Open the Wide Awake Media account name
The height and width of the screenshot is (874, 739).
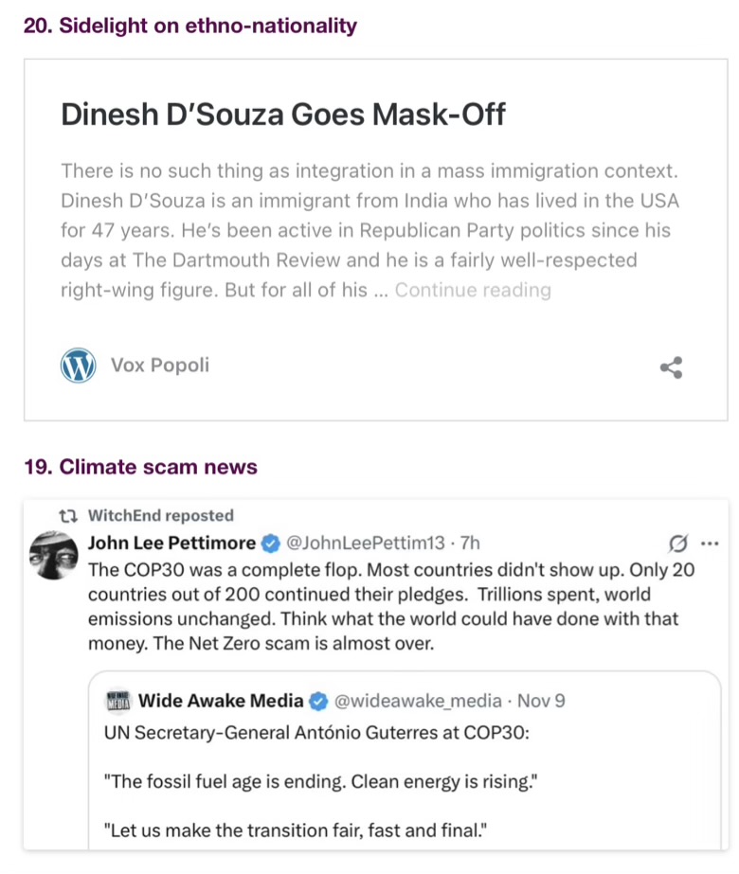tap(221, 702)
